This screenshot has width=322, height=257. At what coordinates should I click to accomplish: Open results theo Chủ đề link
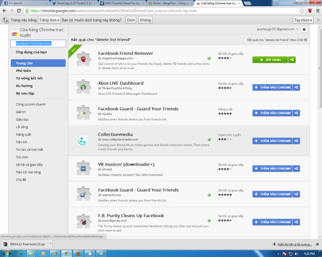point(277,40)
